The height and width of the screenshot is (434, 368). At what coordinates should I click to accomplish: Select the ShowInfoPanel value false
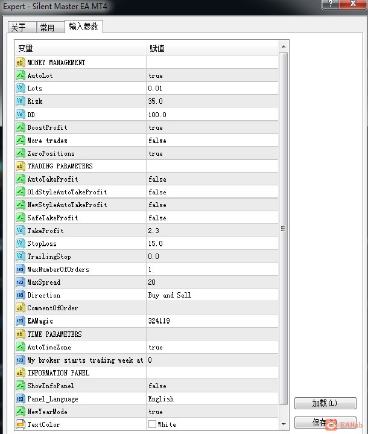point(157,386)
